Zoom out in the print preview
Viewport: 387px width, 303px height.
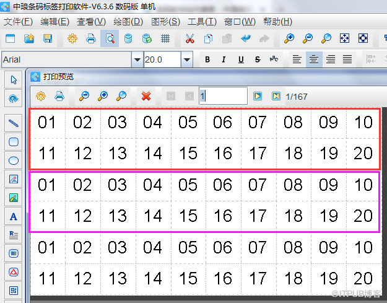point(84,96)
